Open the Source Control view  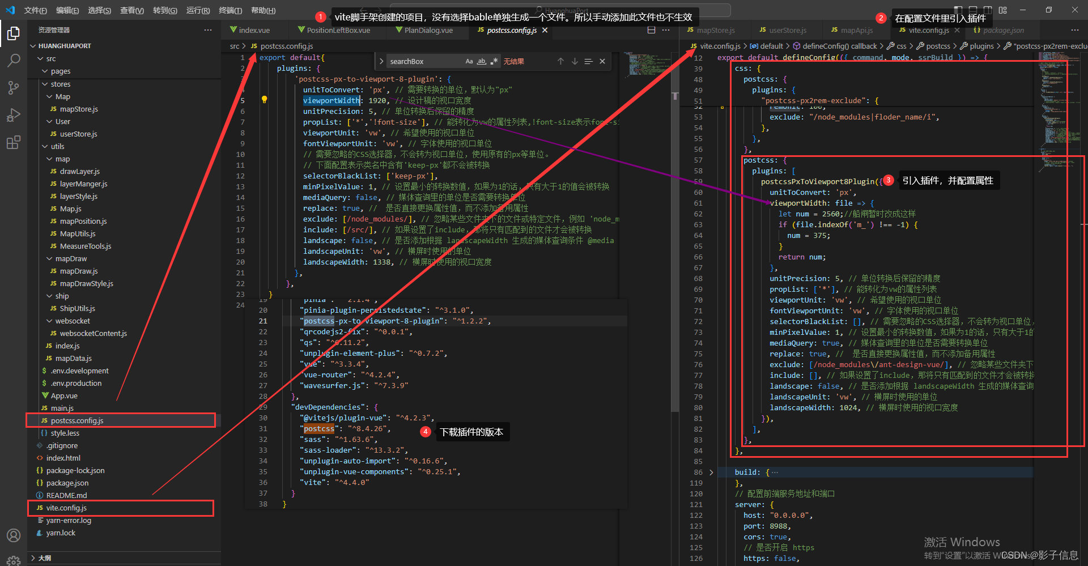tap(14, 87)
